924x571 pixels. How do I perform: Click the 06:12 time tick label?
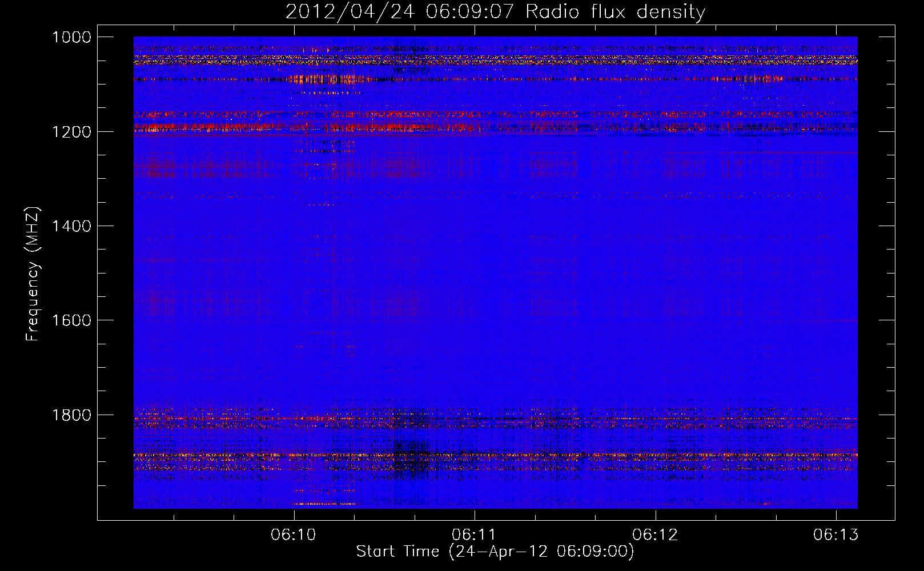[x=655, y=534]
